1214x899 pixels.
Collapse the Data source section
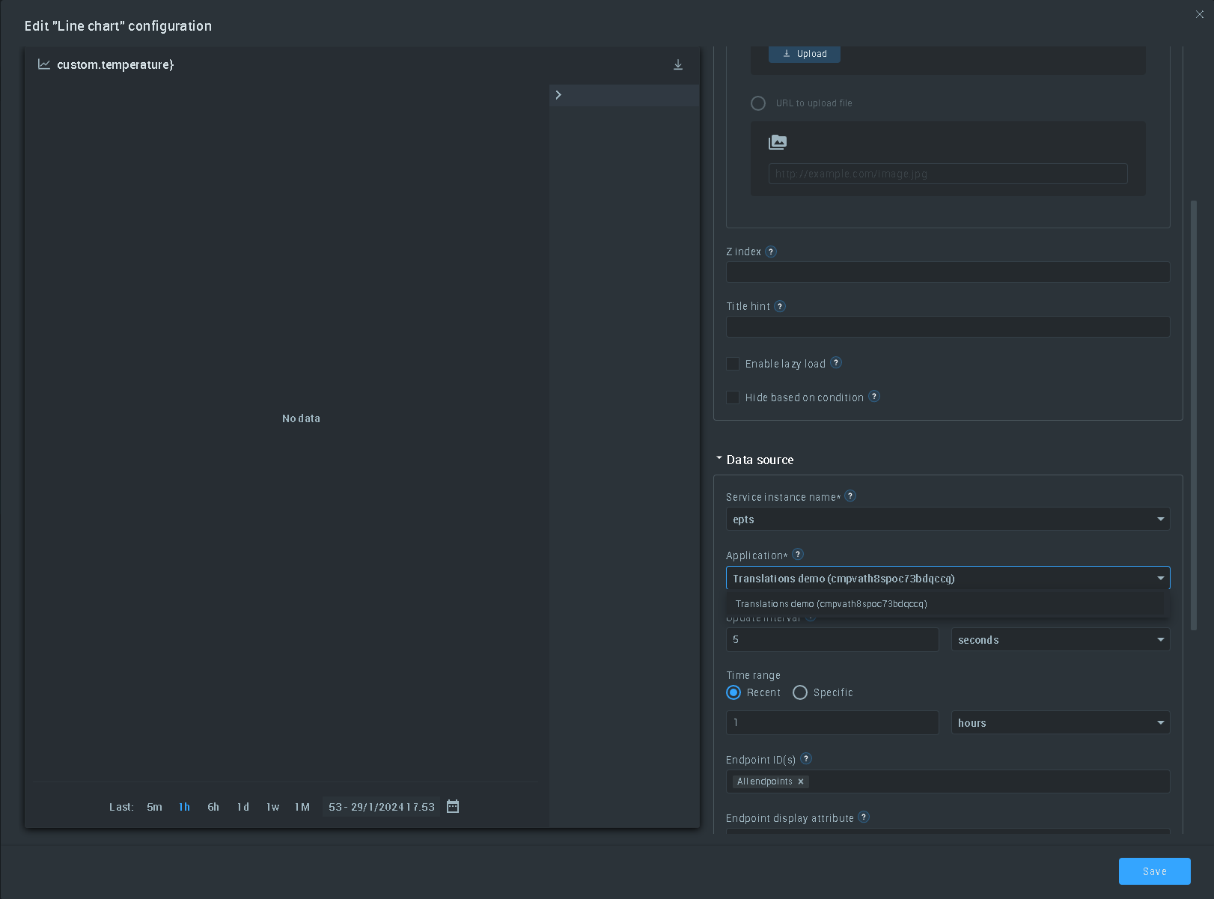point(719,458)
